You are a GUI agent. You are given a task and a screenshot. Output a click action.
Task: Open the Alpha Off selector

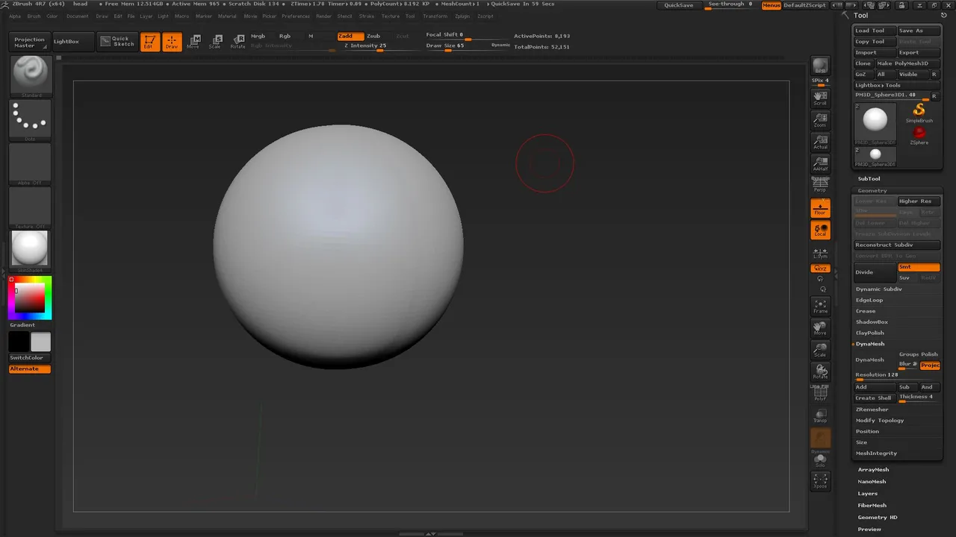pos(30,163)
